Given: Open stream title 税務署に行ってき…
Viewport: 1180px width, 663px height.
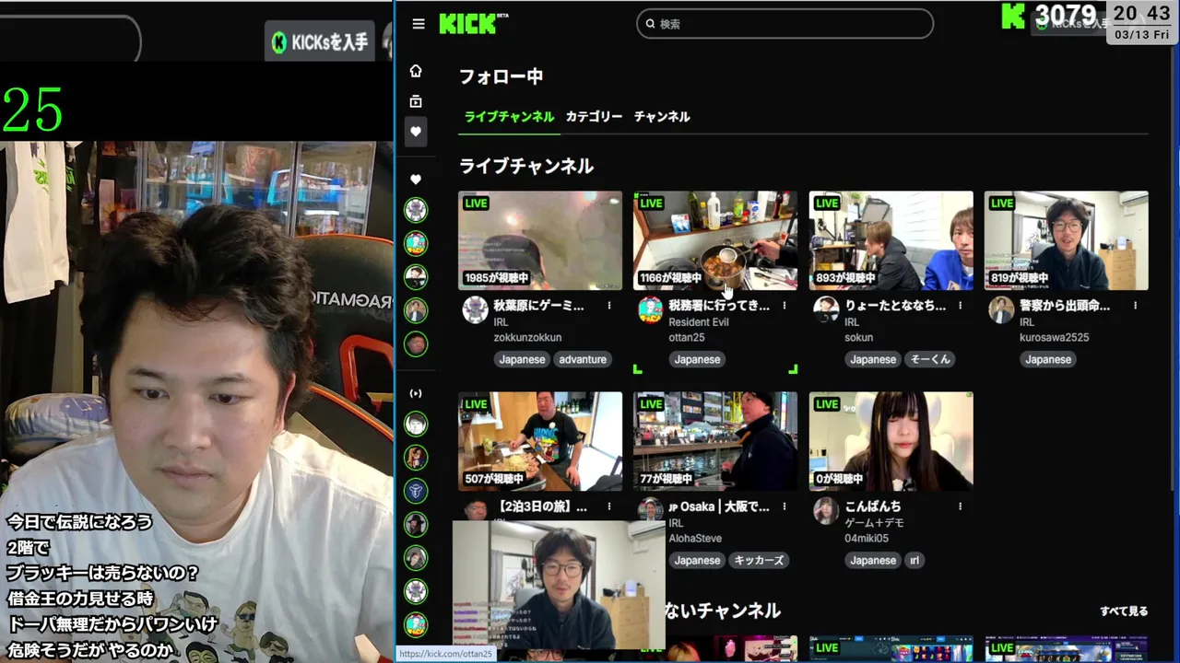Looking at the screenshot, I should 719,306.
